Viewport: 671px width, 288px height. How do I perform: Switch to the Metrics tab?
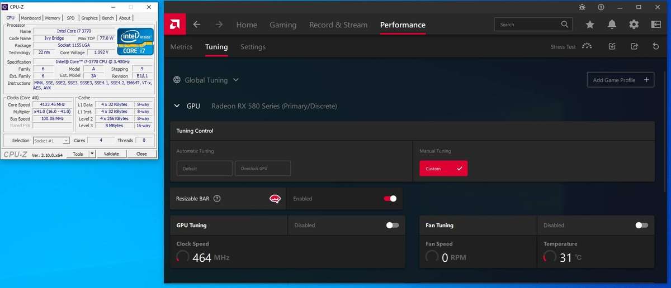pos(181,47)
